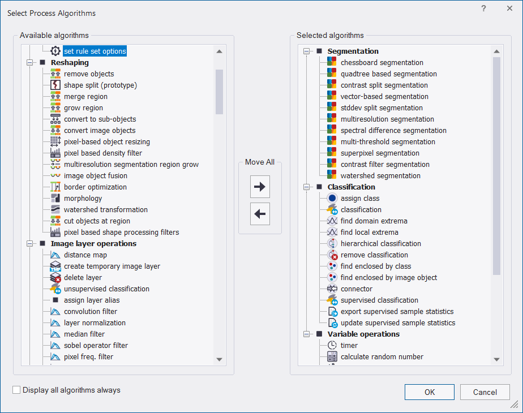The height and width of the screenshot is (413, 523).
Task: Click the OK button
Action: (429, 392)
